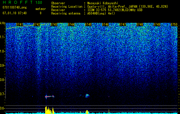Viewport: 180px width, 114px height.
Task: Click the 0746 time marker
Action: pyautogui.click(x=105, y=25)
